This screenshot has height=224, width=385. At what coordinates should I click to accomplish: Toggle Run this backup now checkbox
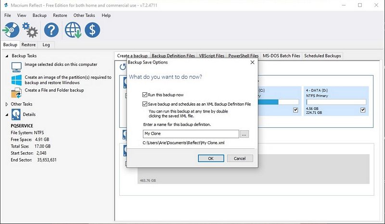tap(145, 95)
